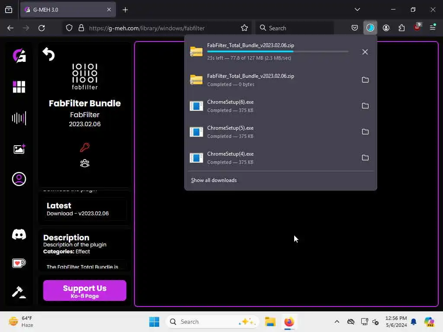Screen dimensions: 443x332
Task: Bookmark this page with star icon
Action: [244, 28]
